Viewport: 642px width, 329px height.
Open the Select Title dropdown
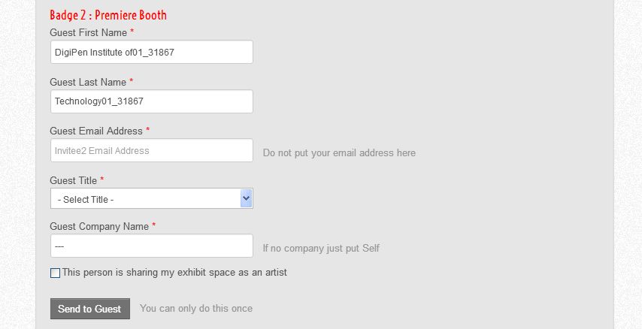point(144,199)
